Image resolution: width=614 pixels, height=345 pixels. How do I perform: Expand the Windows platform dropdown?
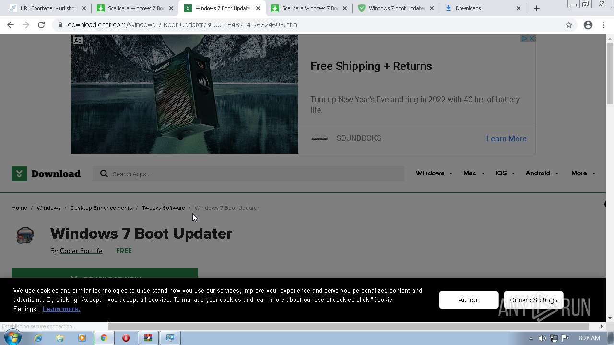coord(434,173)
